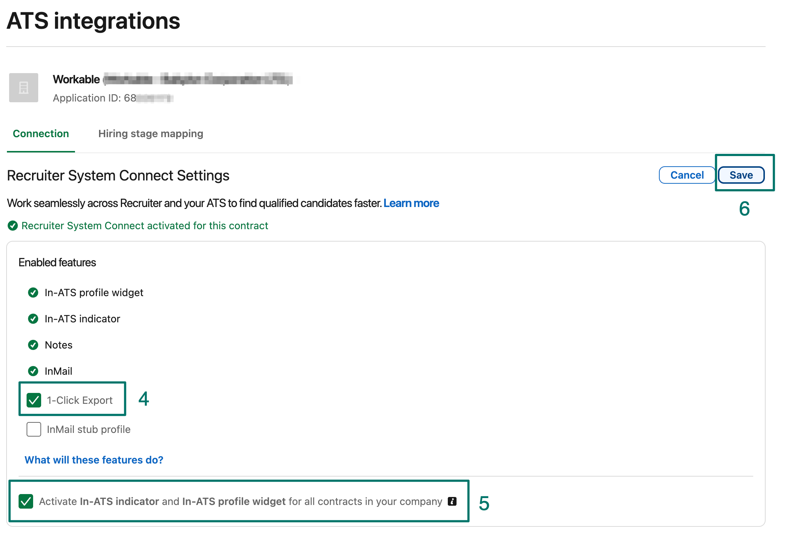Click the check icon beside Notes

coord(33,345)
